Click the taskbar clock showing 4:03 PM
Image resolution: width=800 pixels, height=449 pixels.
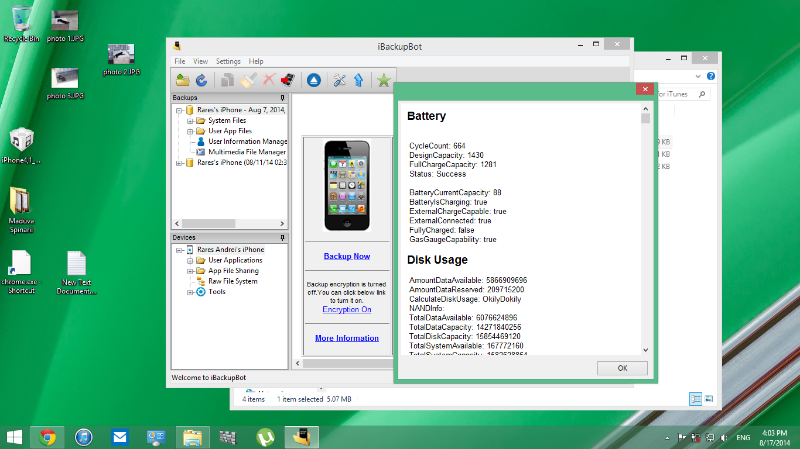tap(774, 437)
